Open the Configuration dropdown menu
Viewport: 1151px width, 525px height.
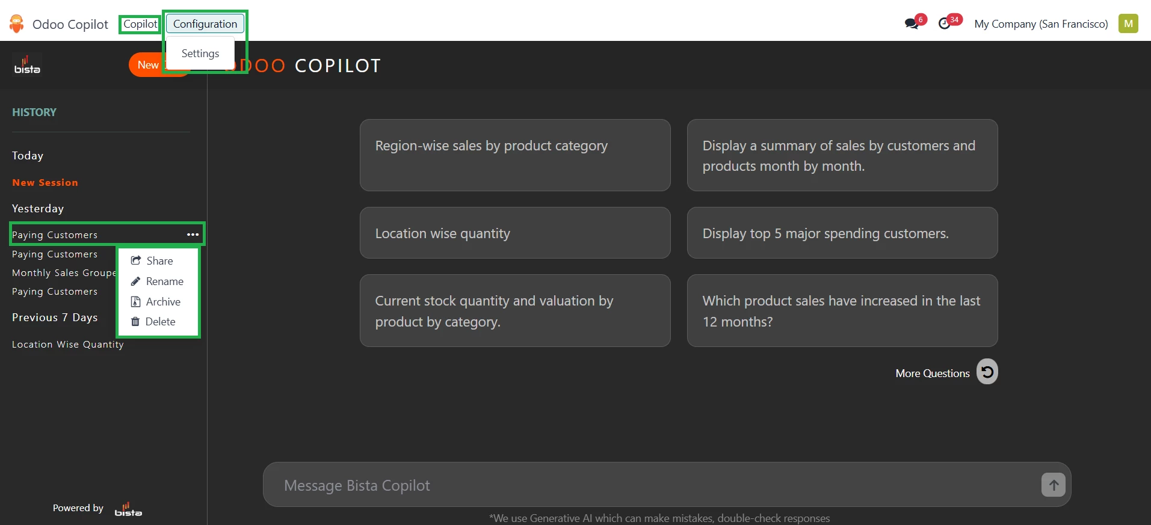point(205,24)
